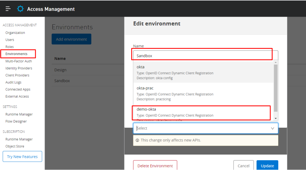Click the Access Management gear logo

20,9
